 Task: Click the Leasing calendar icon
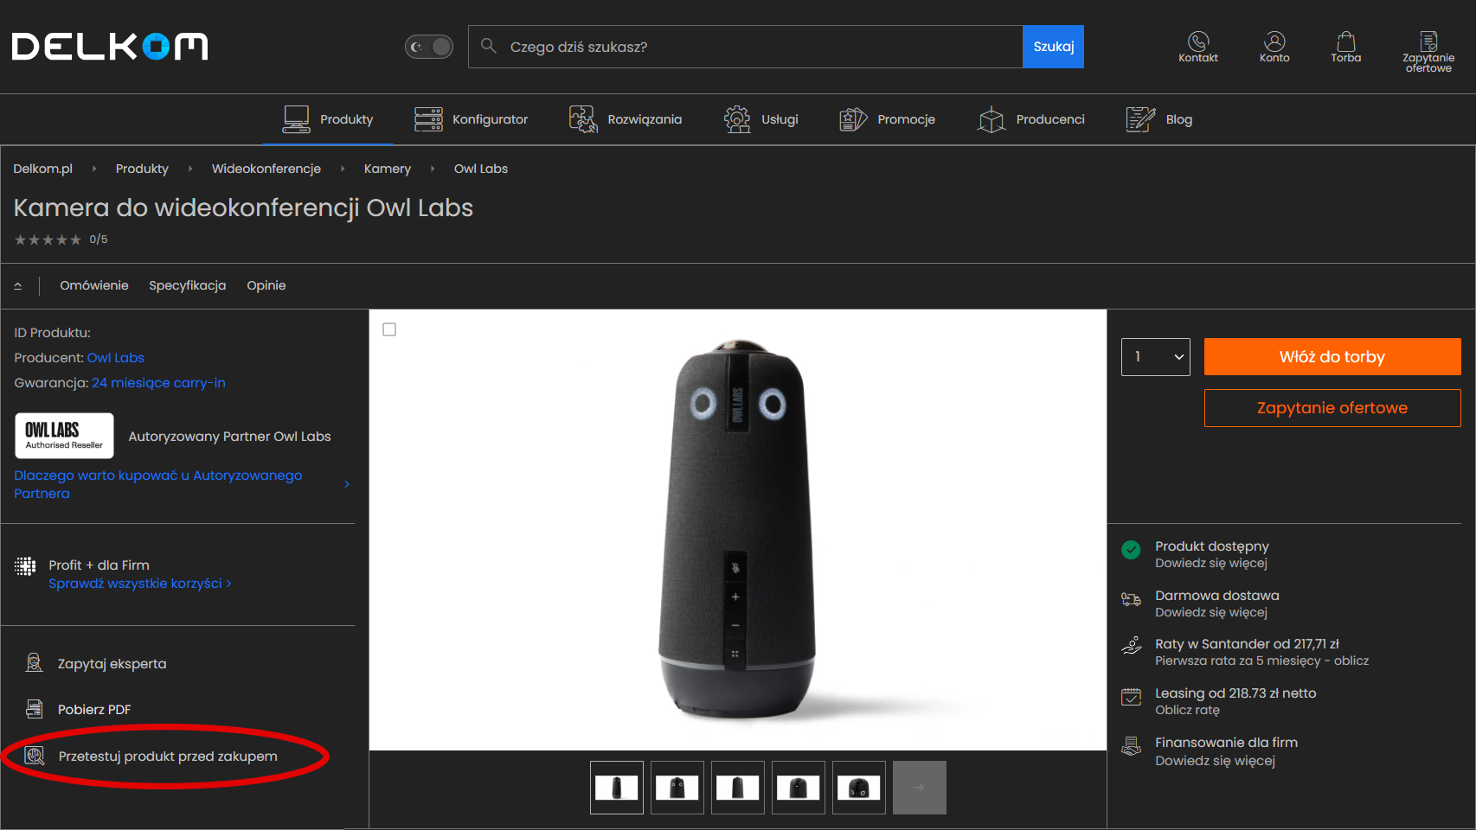pos(1131,697)
